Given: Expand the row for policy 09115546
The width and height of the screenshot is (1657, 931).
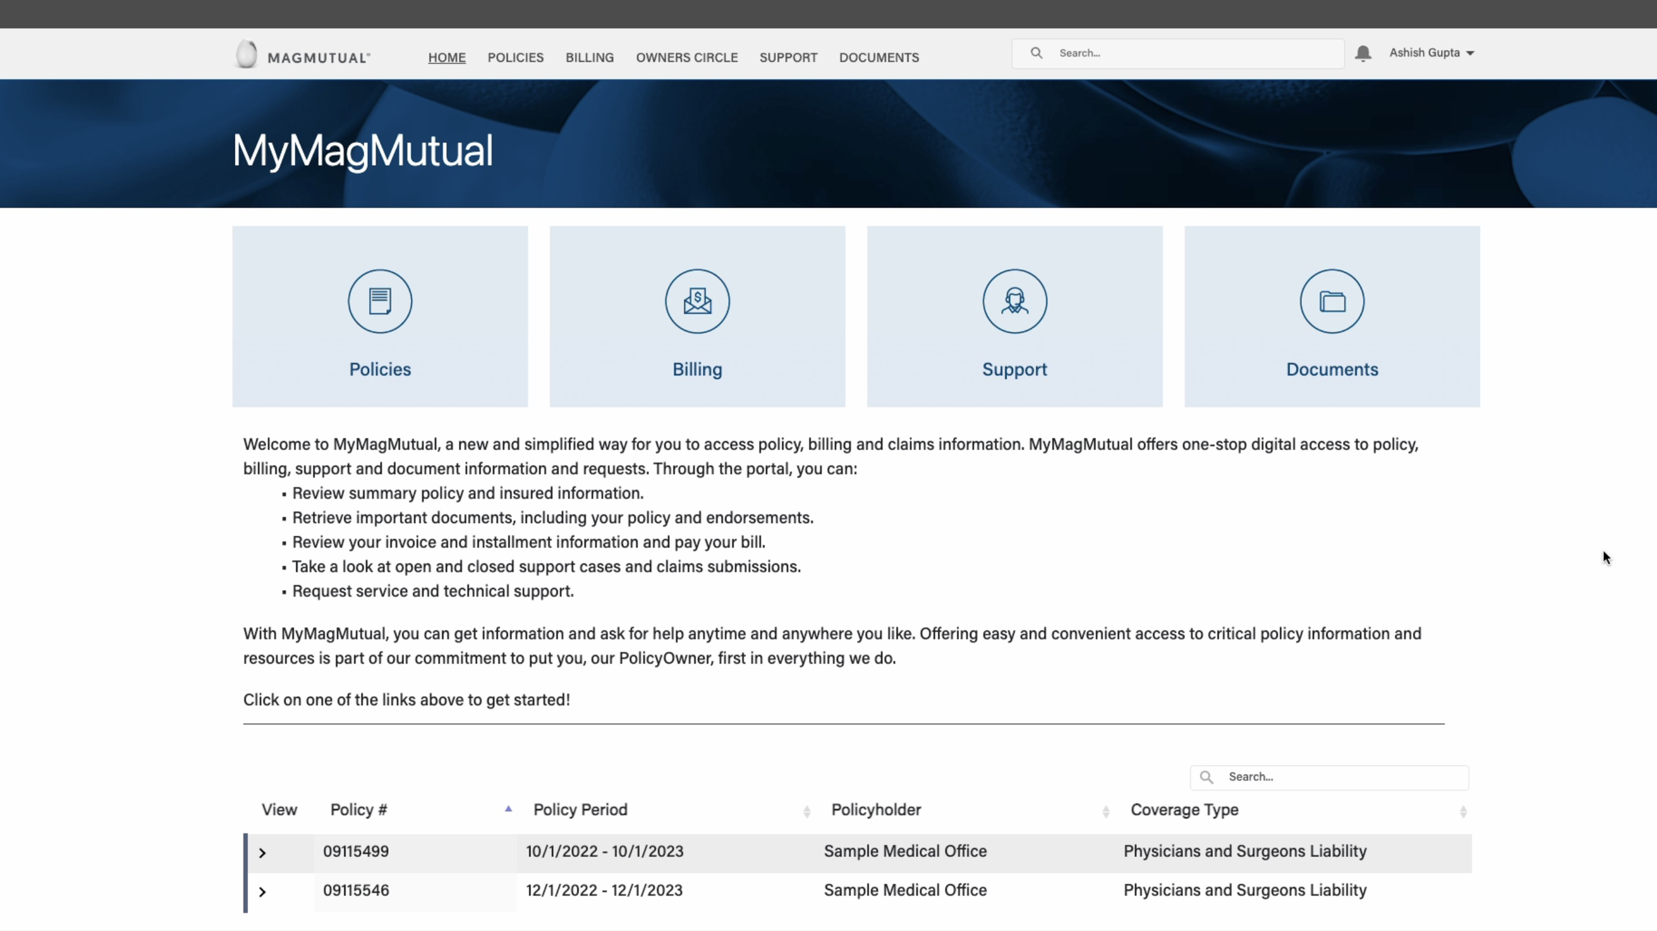Looking at the screenshot, I should click(x=263, y=891).
